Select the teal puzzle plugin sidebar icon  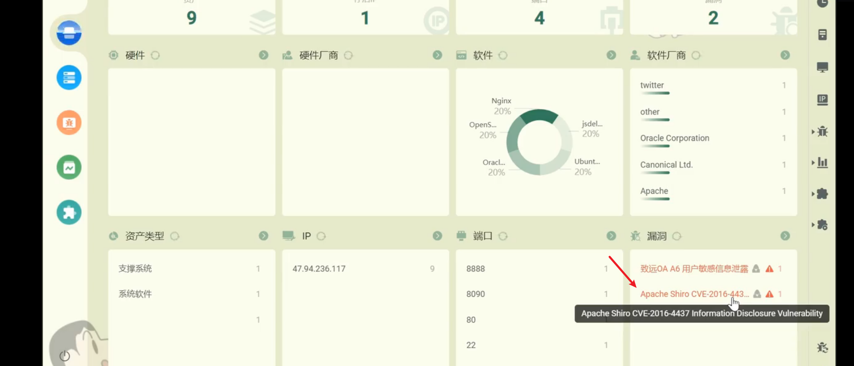coord(69,212)
